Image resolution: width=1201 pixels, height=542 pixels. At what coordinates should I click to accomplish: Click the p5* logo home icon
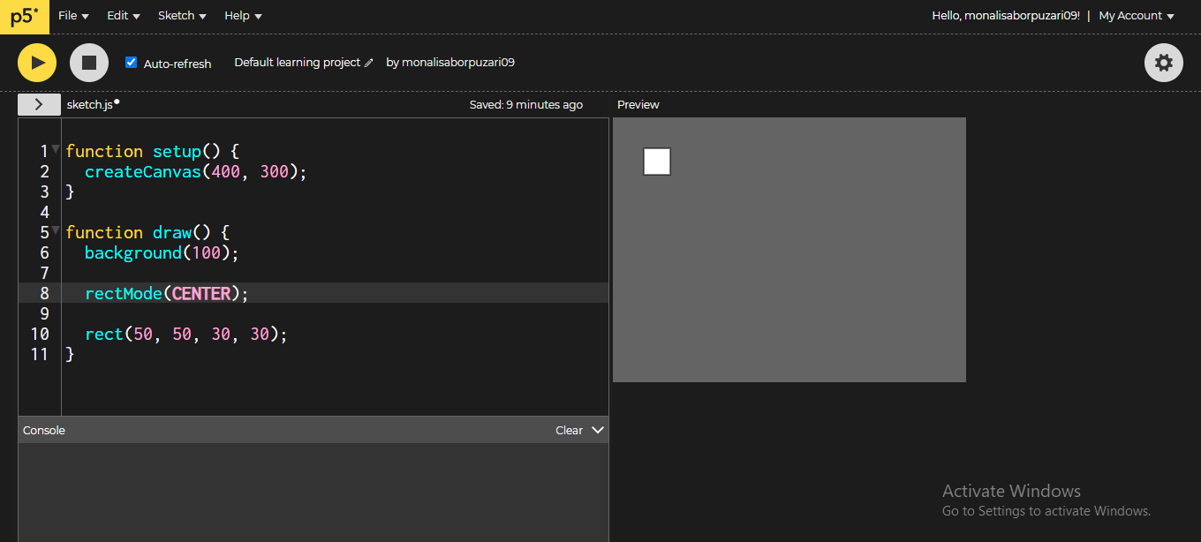[x=24, y=17]
